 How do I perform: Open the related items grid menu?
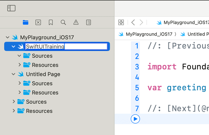121,22
